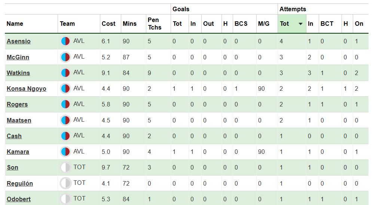Open Konsa Ngoyo player link
This screenshot has height=205, width=373.
27,89
